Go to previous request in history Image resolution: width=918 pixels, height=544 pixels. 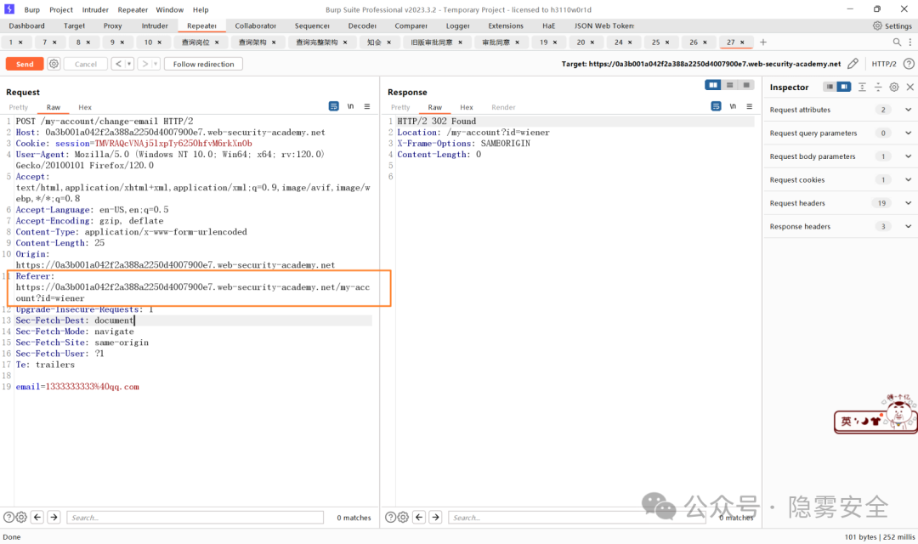[x=118, y=64]
